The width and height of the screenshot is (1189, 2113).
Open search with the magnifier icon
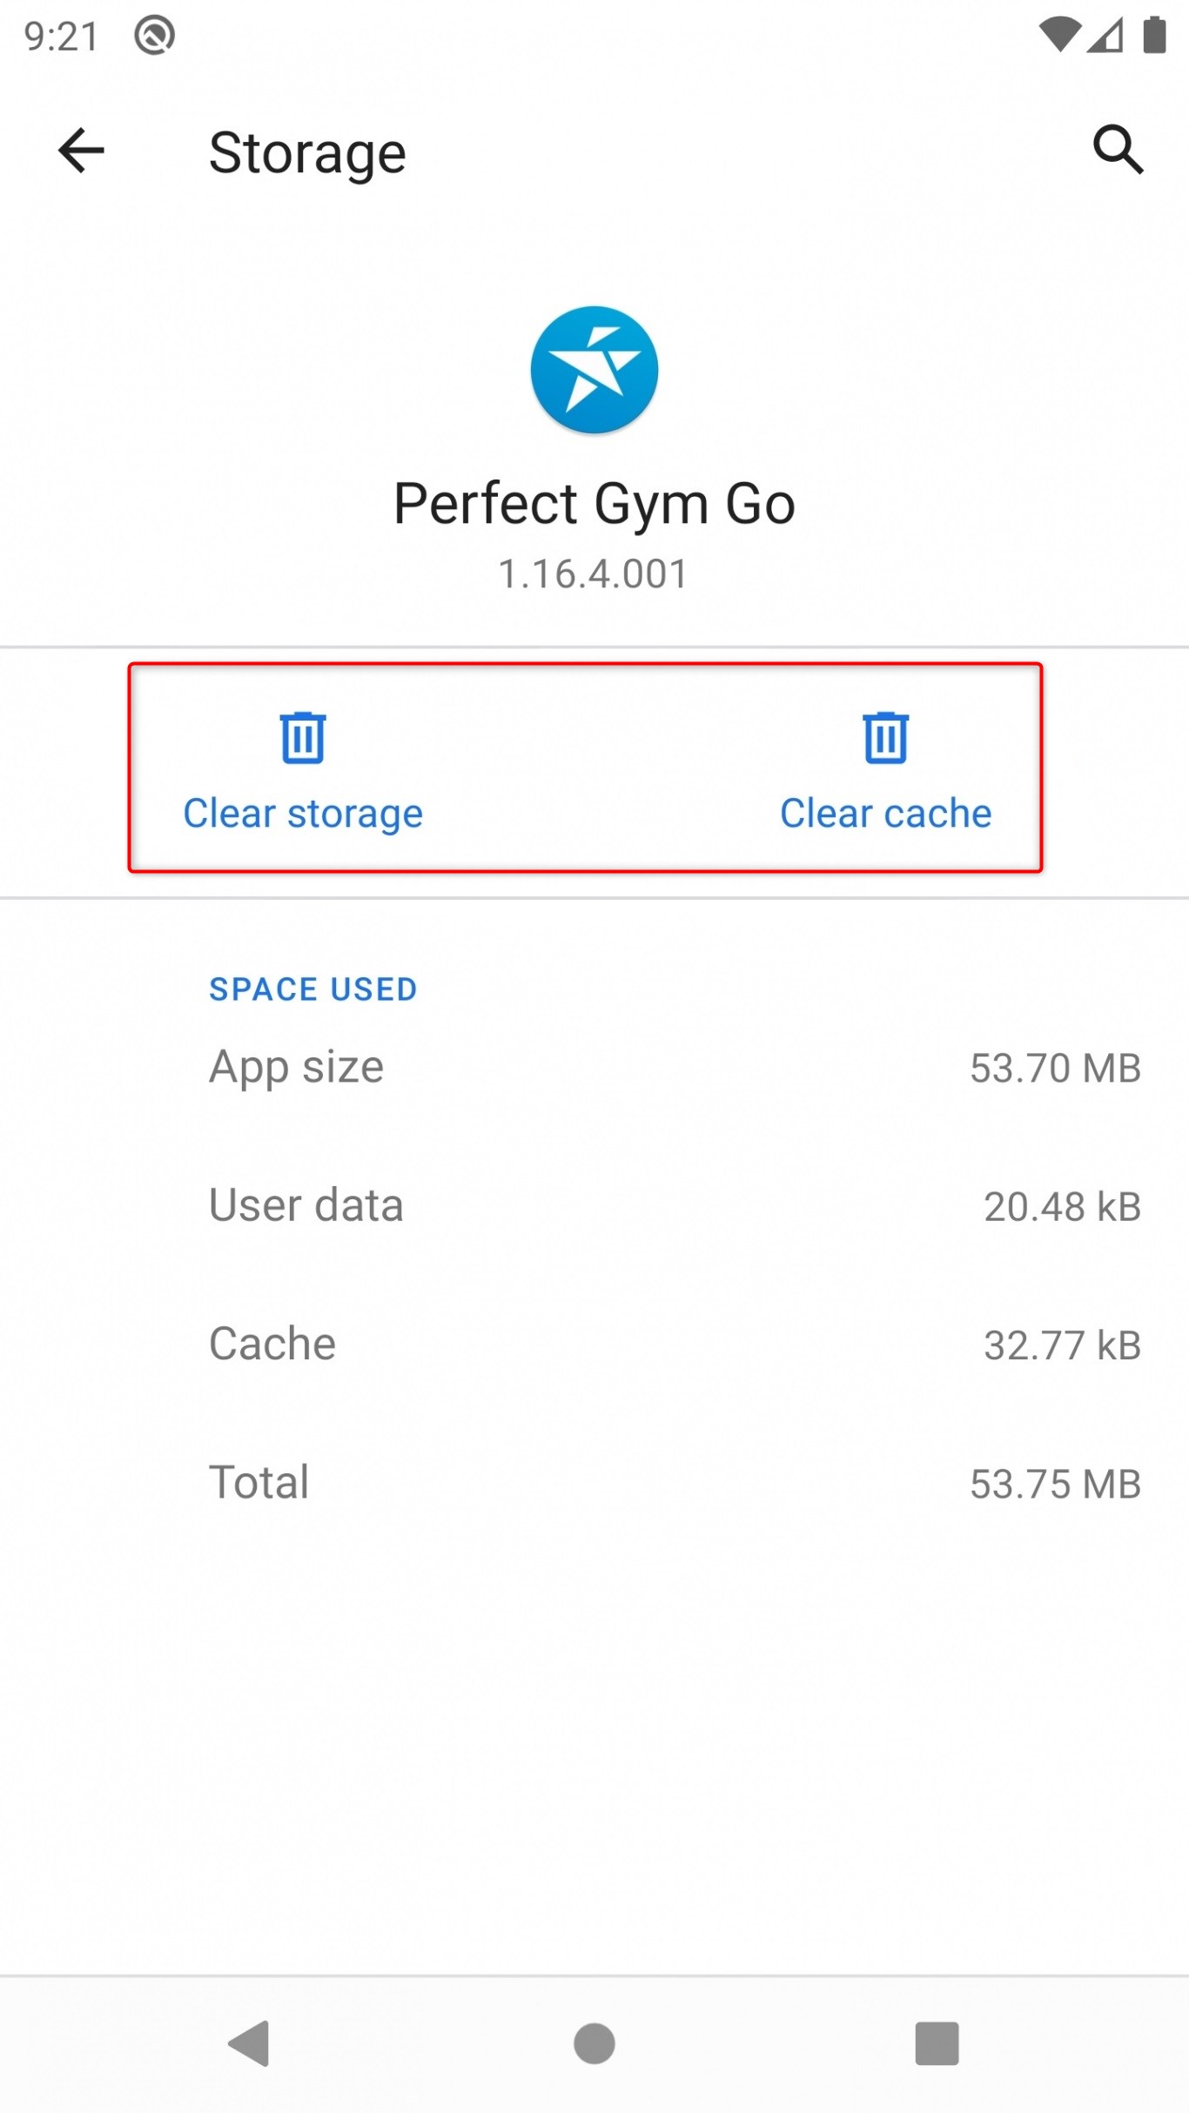tap(1118, 150)
